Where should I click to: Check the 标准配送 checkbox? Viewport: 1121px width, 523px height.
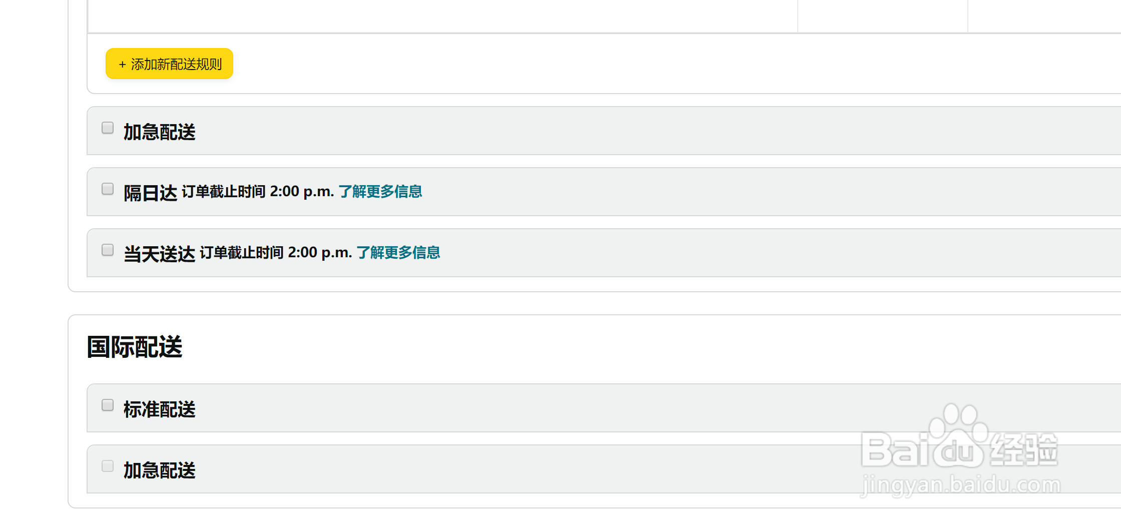tap(108, 405)
